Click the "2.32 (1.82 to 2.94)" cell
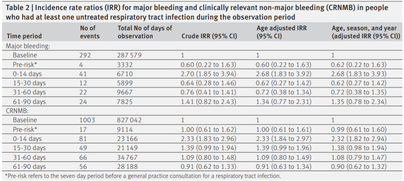 pos(359,139)
